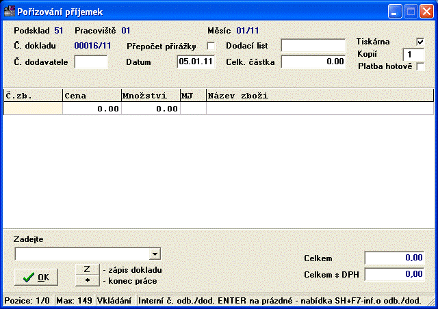
Task: Click the Dodací list input field
Action: (313, 46)
